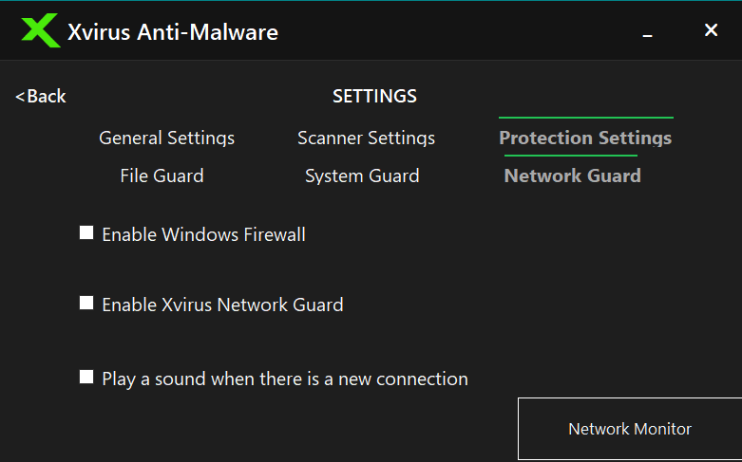The width and height of the screenshot is (742, 462).
Task: Switch to the Scanner Settings tab
Action: point(366,138)
